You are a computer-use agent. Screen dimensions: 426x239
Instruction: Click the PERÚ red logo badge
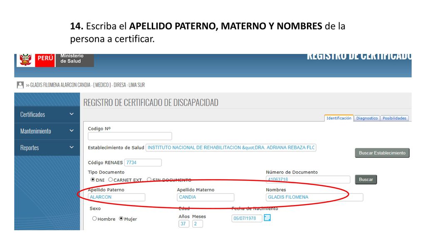(45, 59)
